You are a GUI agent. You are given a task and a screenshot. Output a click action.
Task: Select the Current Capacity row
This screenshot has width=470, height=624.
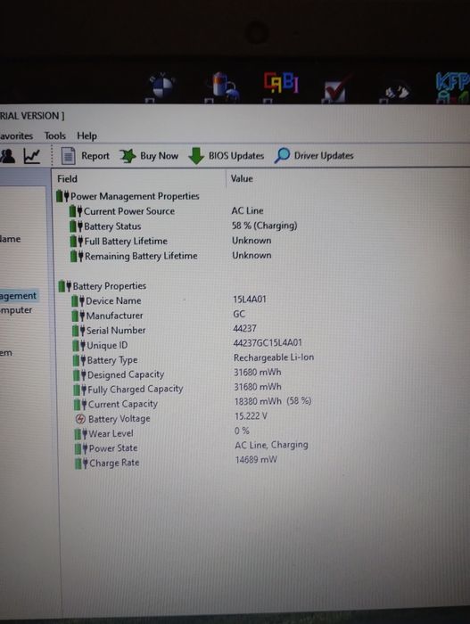[x=193, y=403]
